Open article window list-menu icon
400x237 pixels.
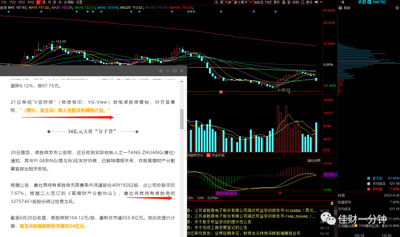tap(160, 71)
